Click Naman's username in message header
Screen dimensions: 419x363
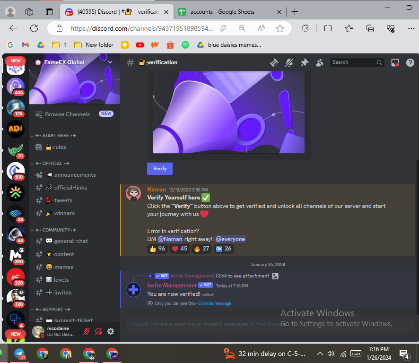pyautogui.click(x=157, y=190)
